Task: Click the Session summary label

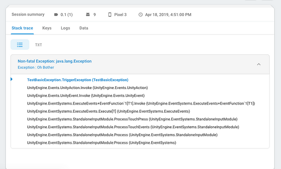Action: point(28,14)
